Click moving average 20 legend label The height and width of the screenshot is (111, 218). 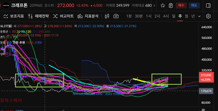pos(18,32)
